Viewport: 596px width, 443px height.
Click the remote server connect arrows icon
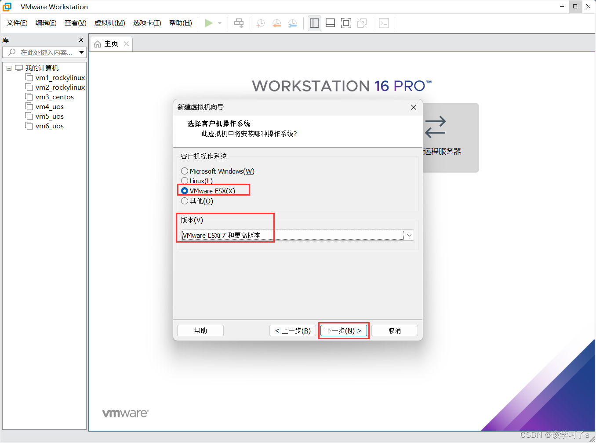coord(435,127)
